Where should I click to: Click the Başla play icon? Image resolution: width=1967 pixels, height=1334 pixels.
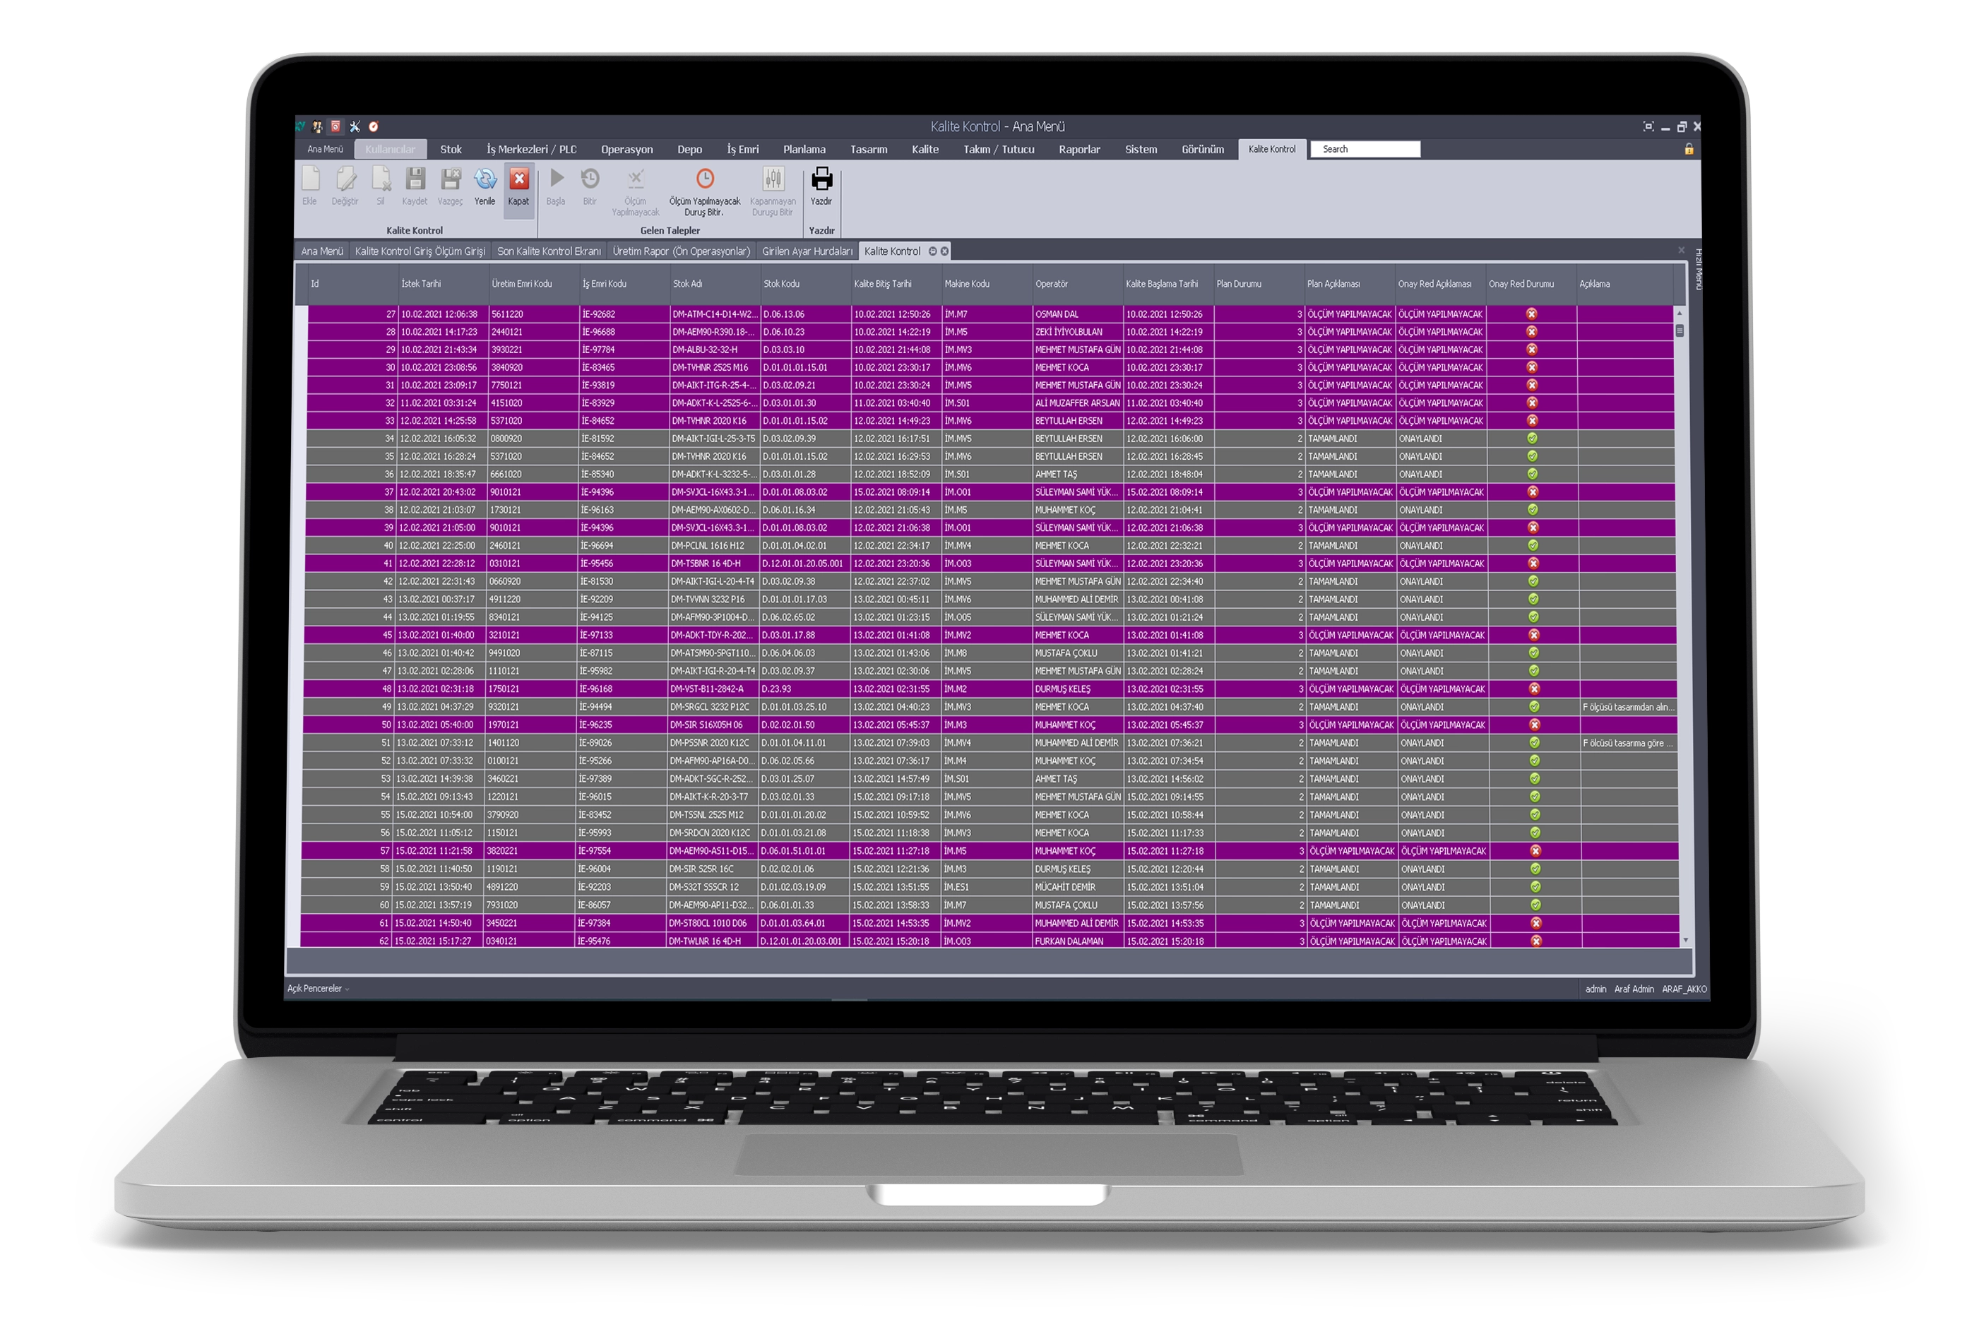(556, 179)
